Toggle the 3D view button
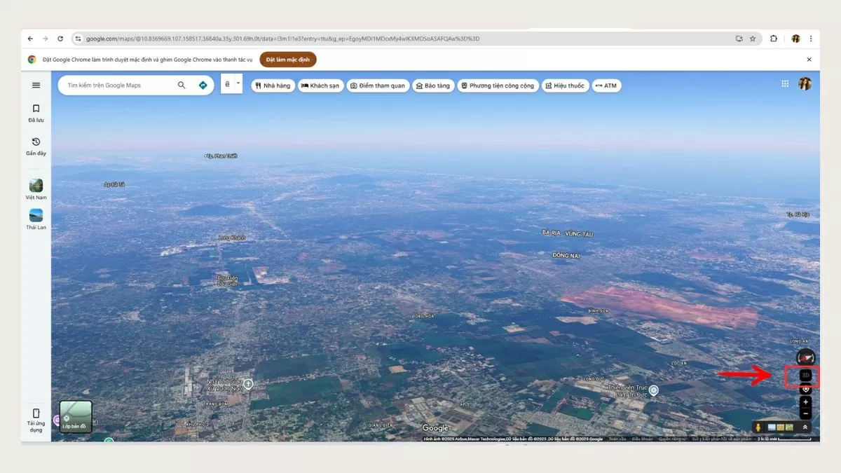 [x=806, y=376]
